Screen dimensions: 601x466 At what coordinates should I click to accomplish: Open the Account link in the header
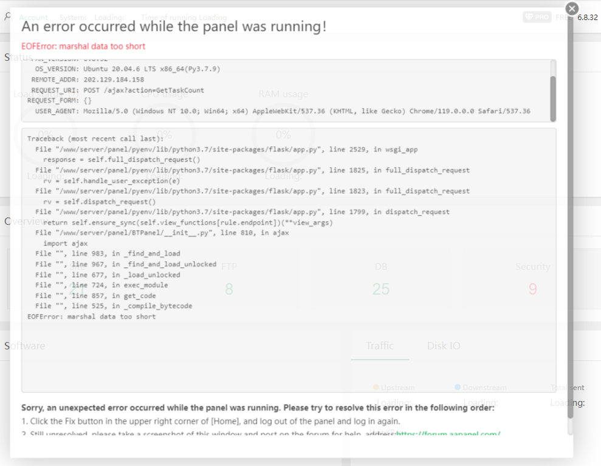33,18
